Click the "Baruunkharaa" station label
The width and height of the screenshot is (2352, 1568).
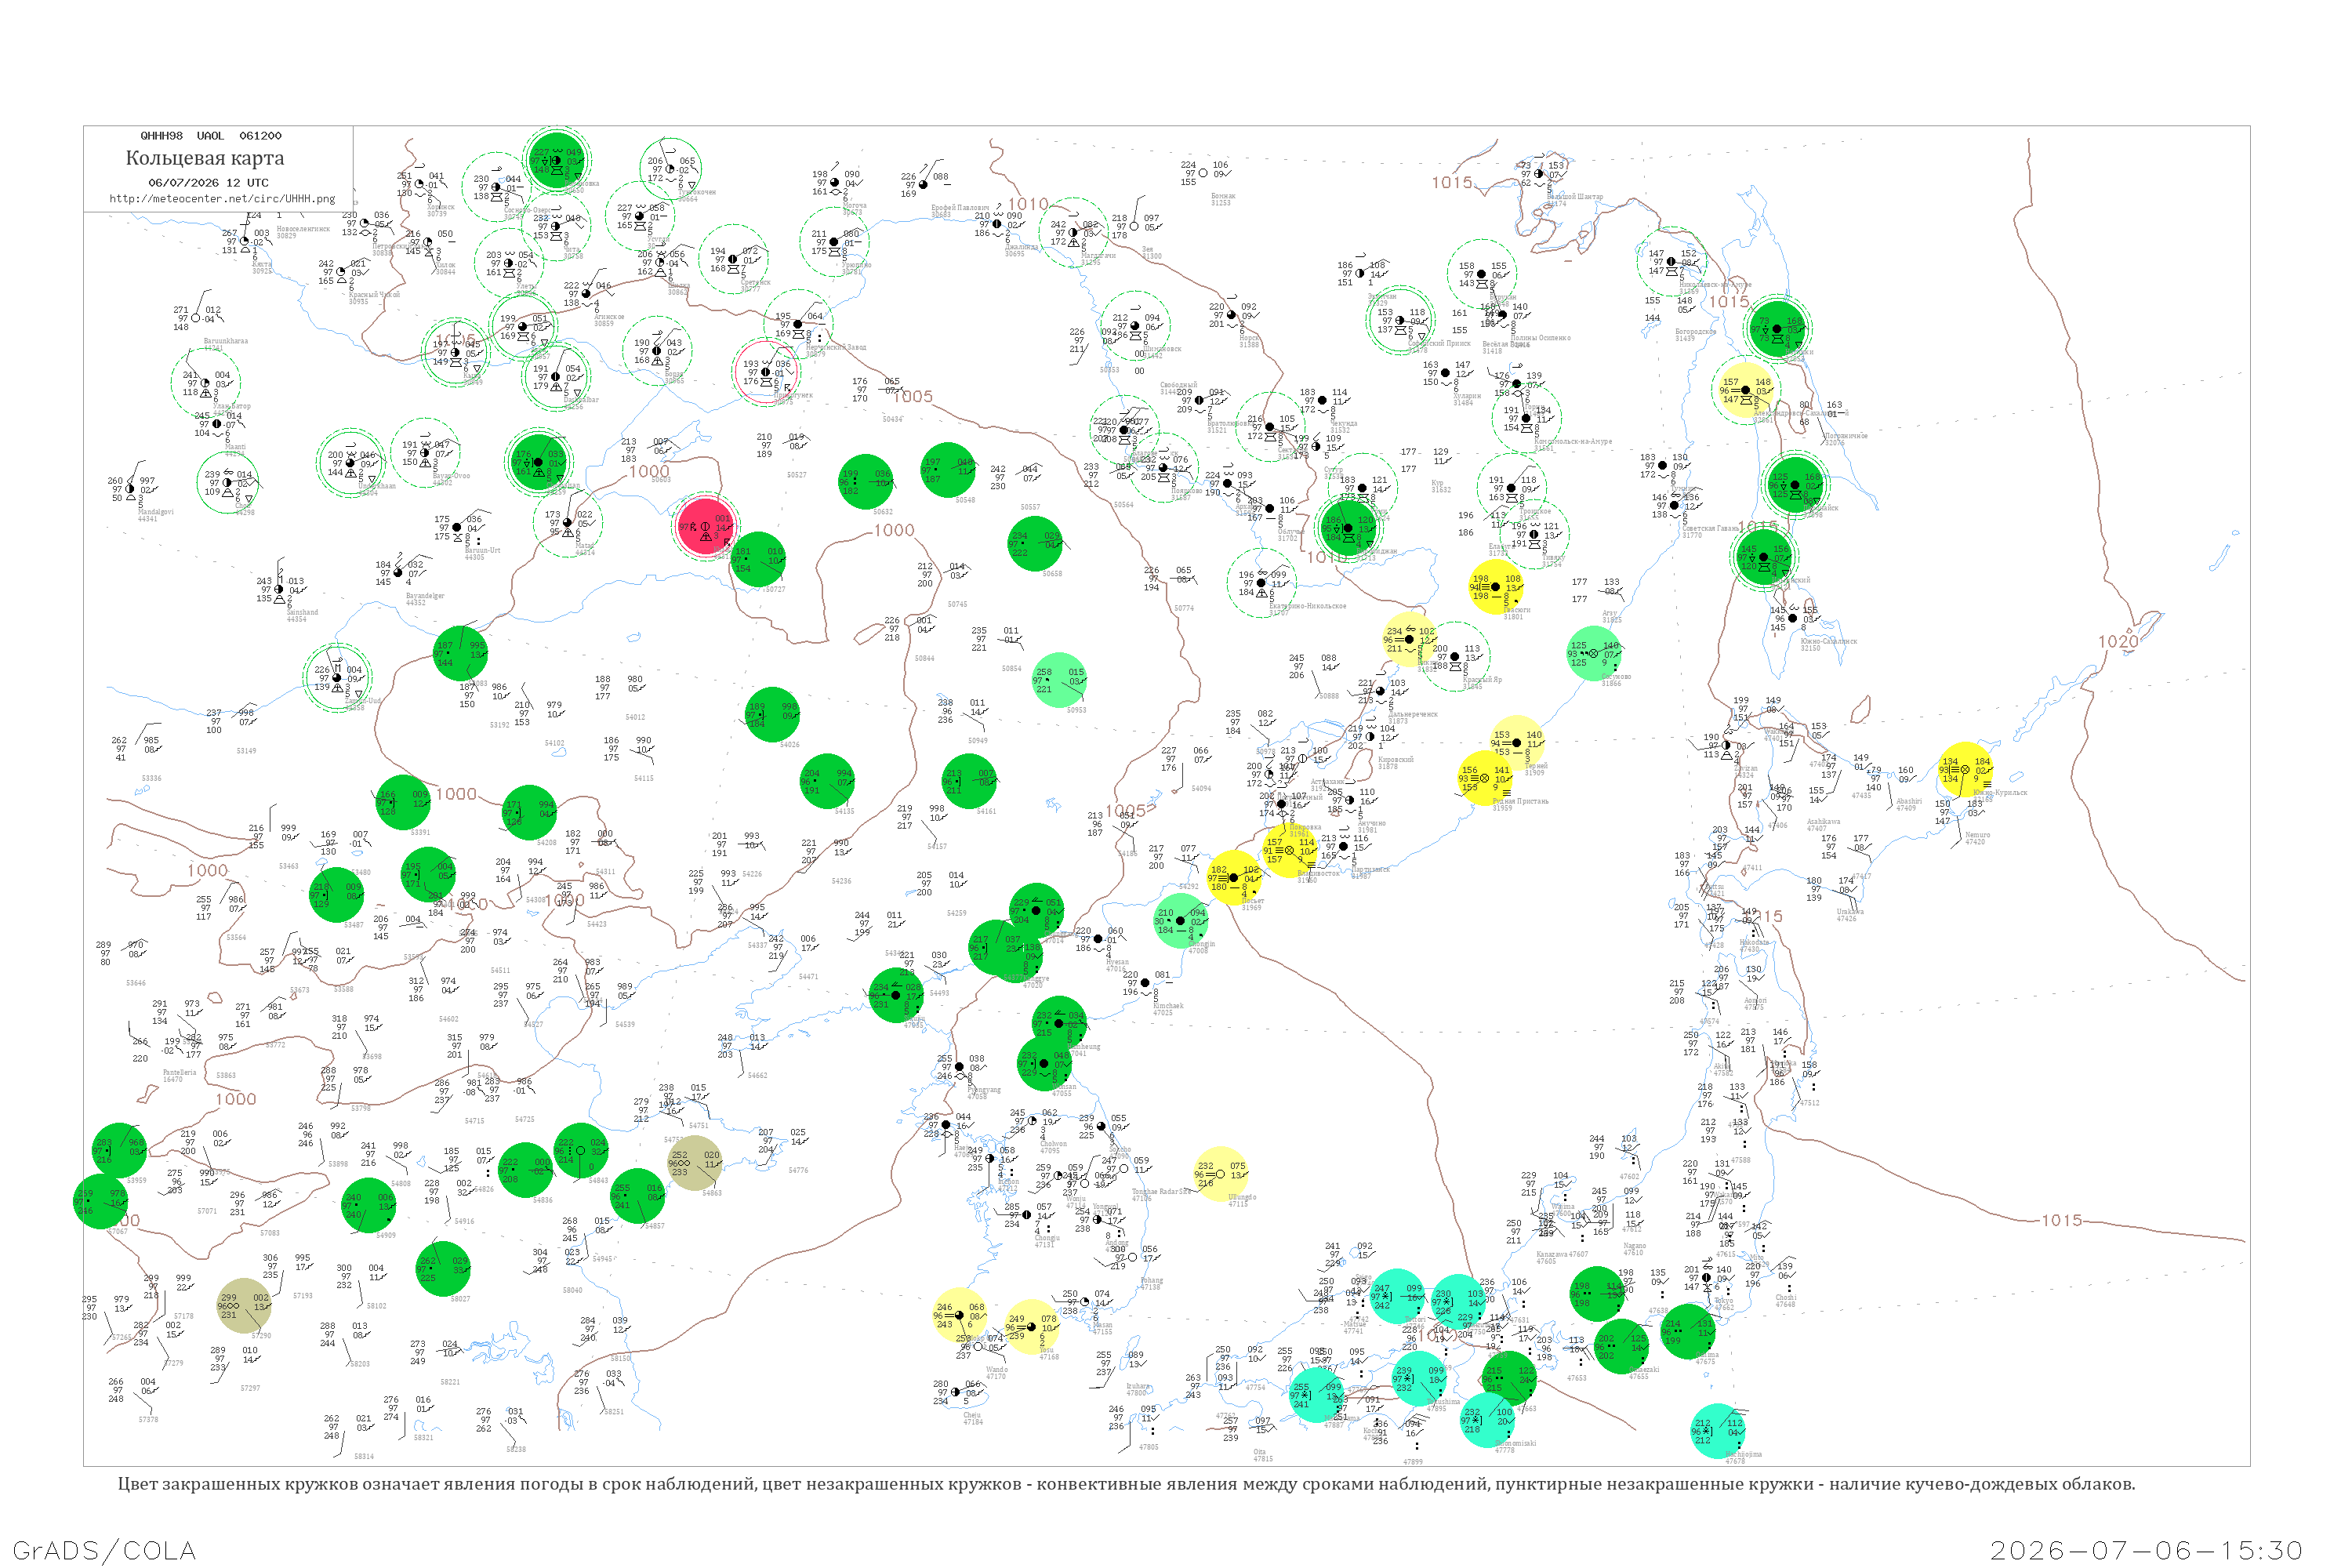(226, 341)
